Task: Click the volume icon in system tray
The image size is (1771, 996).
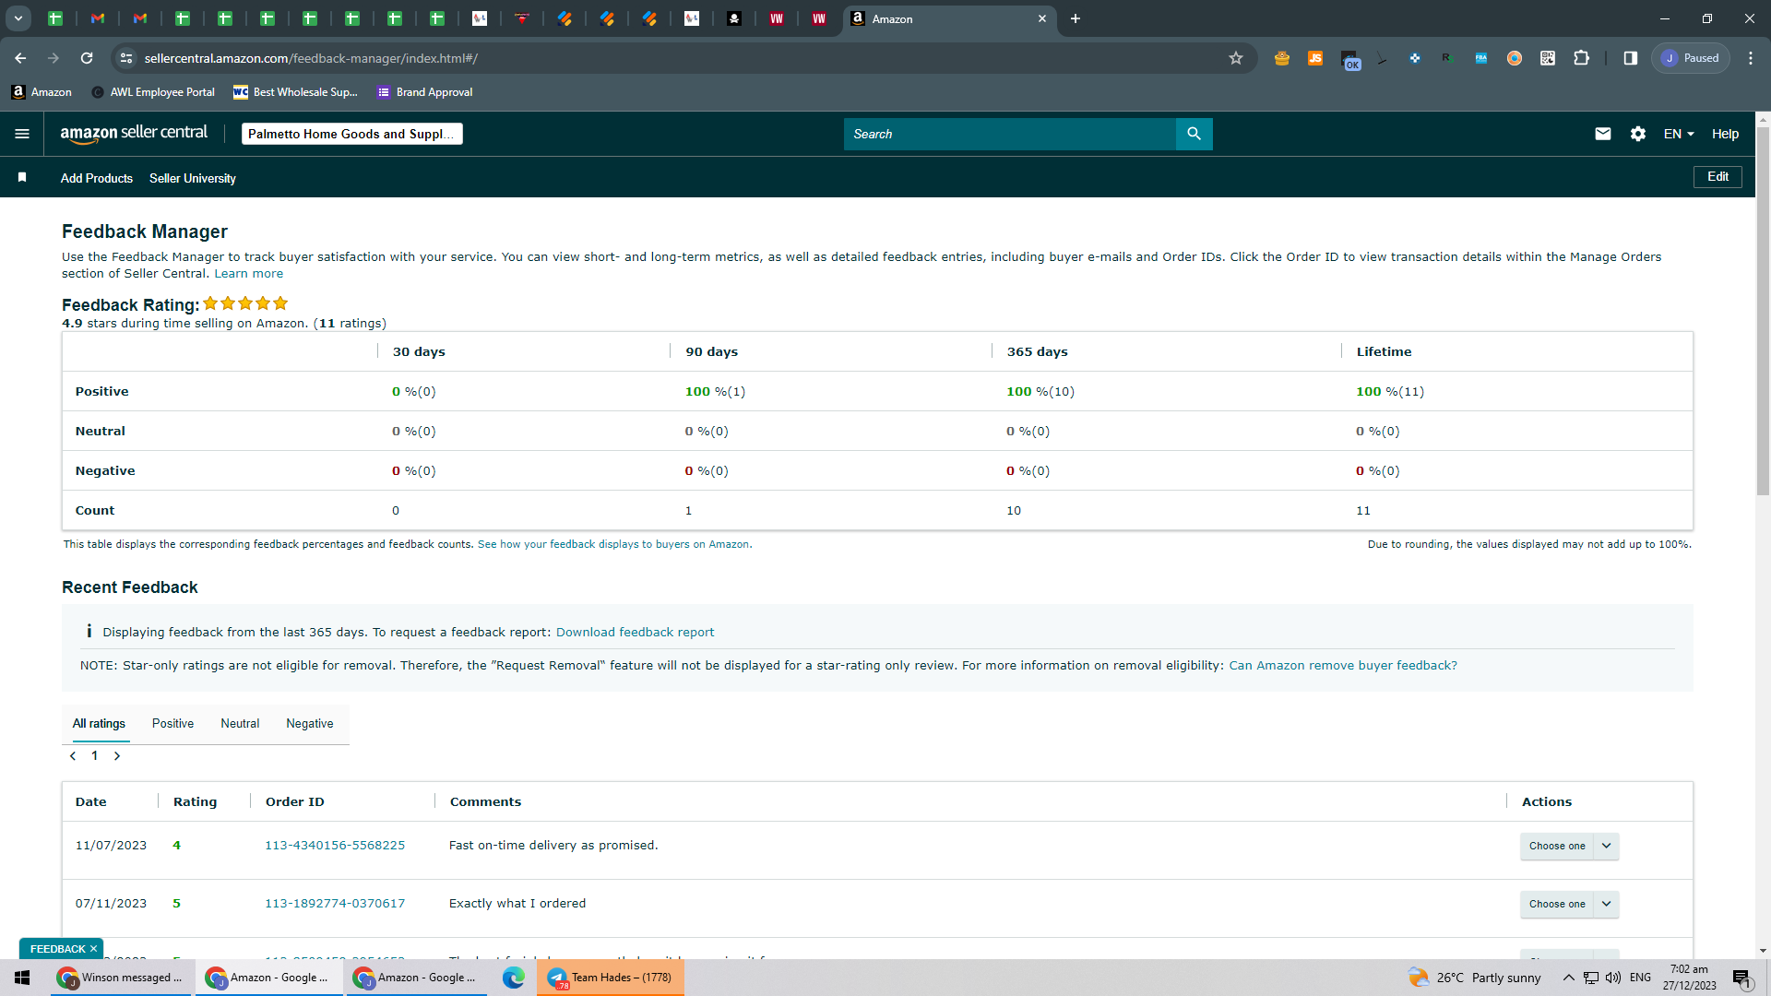Action: (1613, 978)
